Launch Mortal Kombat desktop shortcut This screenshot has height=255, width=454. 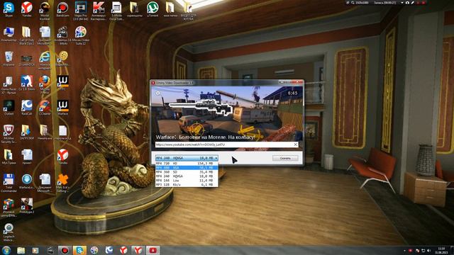(45, 11)
